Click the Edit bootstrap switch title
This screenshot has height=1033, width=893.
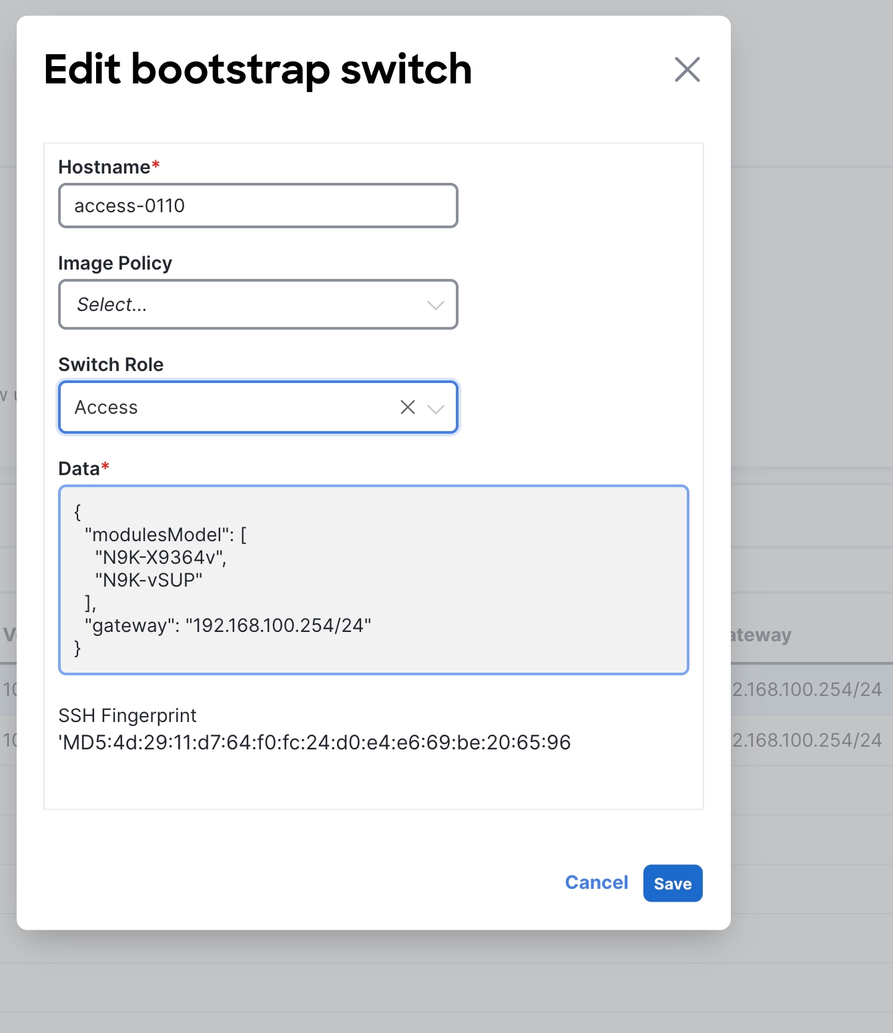[256, 69]
